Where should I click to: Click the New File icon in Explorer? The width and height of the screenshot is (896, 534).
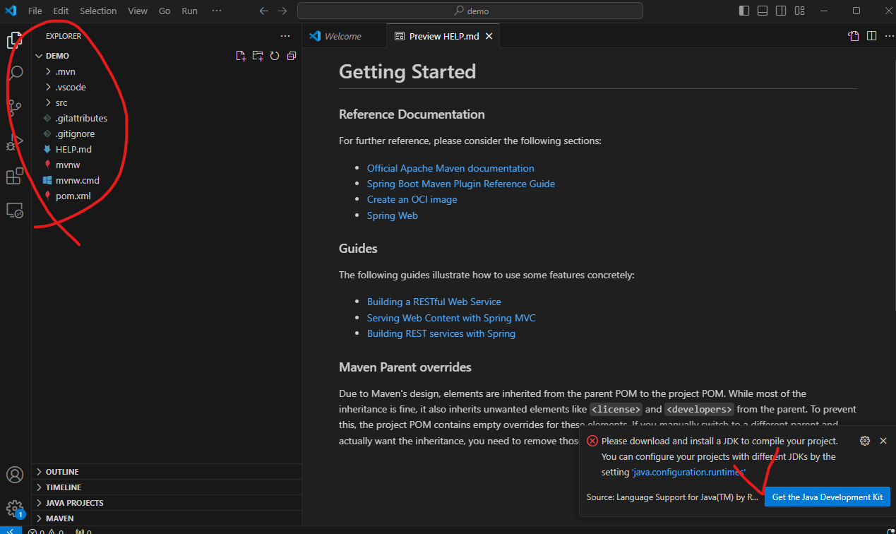241,55
